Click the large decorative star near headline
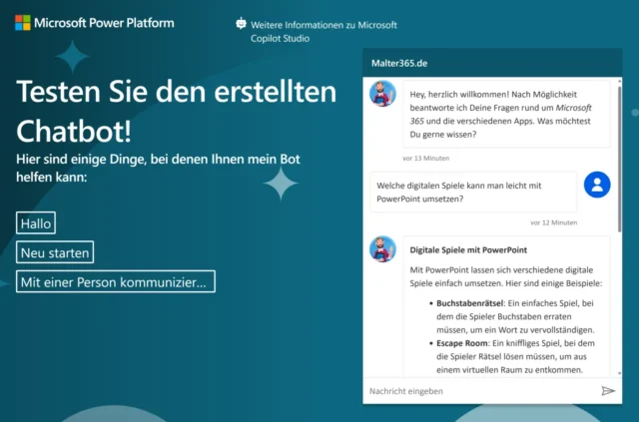This screenshot has height=422, width=639. tap(281, 184)
